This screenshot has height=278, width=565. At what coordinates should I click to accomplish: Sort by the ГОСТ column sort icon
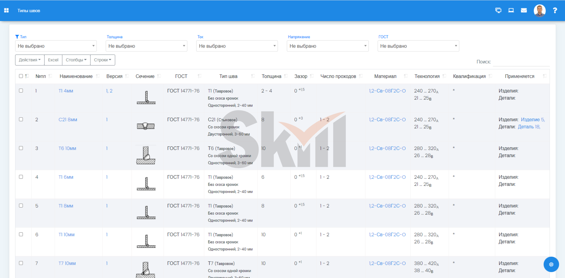pyautogui.click(x=199, y=76)
